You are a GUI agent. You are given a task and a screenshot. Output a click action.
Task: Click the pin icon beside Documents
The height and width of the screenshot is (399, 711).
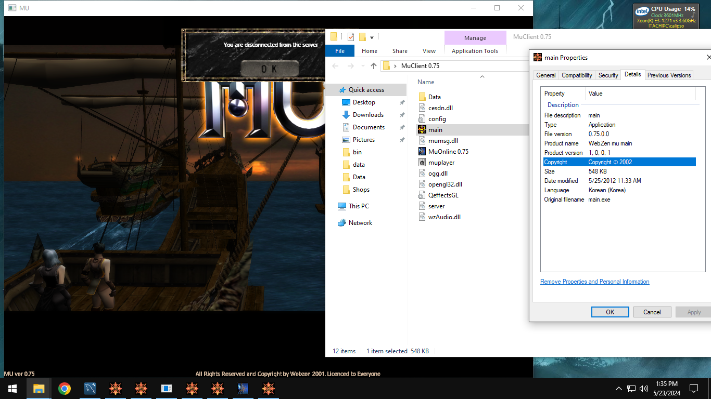pos(402,127)
